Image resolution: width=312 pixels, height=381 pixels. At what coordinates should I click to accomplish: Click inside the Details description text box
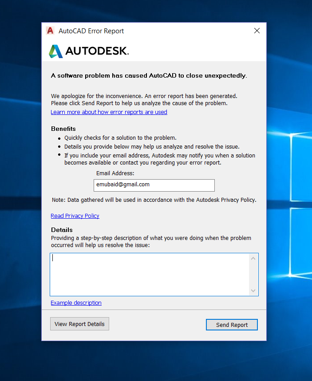pos(150,275)
